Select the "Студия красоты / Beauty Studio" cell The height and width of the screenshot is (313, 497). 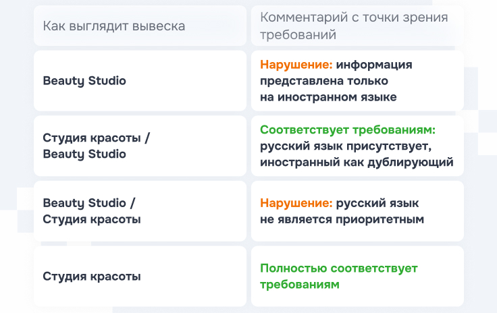pos(96,146)
